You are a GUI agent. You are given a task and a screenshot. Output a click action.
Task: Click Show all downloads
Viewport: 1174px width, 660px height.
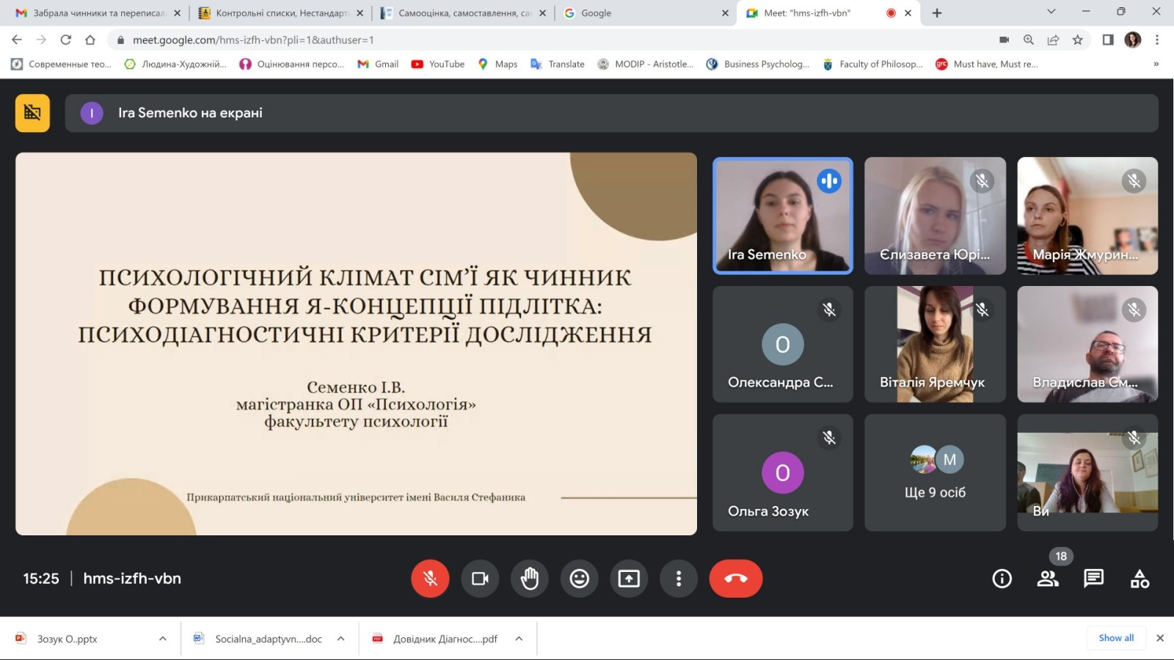click(x=1115, y=638)
